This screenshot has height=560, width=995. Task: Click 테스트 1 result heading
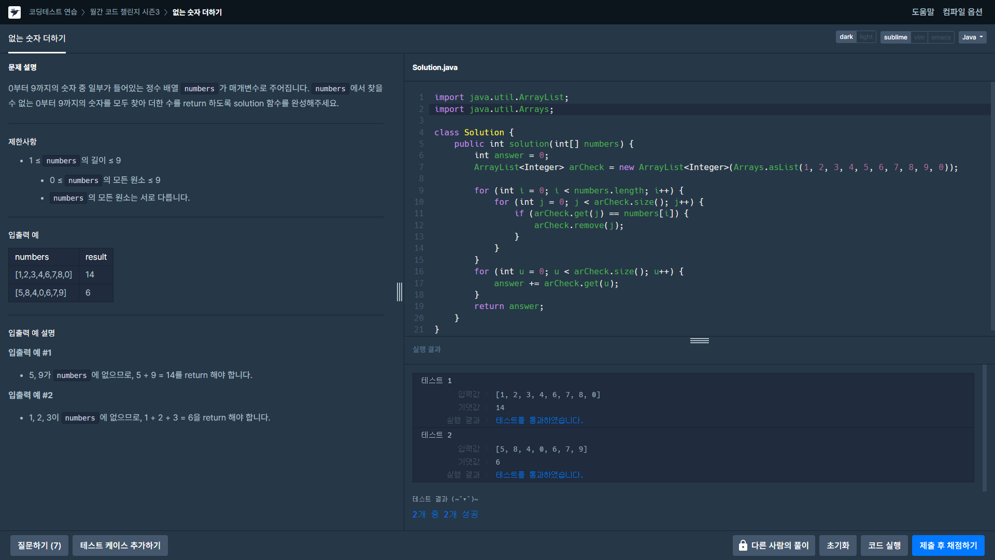tap(436, 381)
